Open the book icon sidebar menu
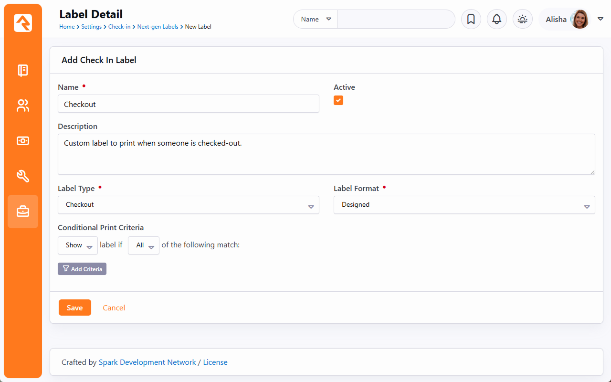This screenshot has height=382, width=611. tap(23, 71)
